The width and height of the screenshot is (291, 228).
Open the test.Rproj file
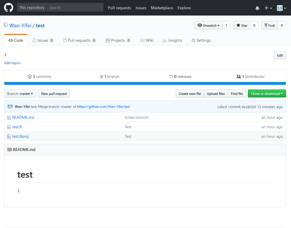20,137
